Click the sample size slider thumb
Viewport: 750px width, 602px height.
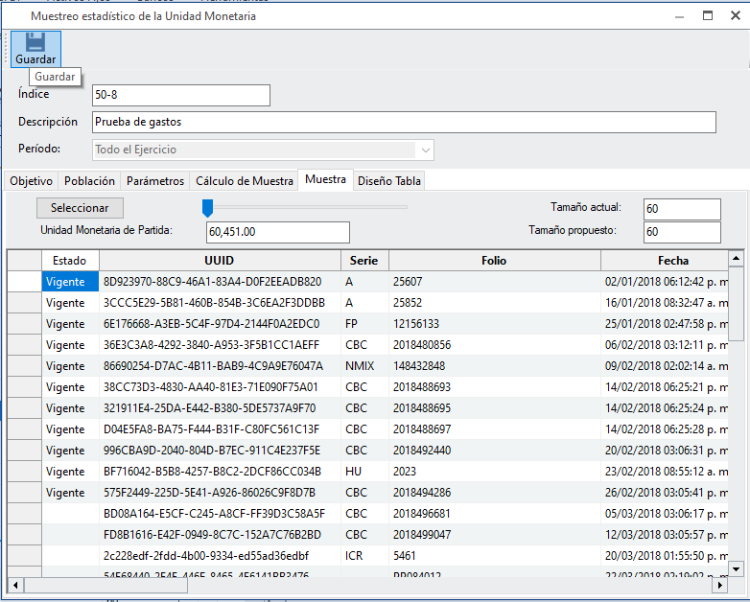(x=207, y=208)
